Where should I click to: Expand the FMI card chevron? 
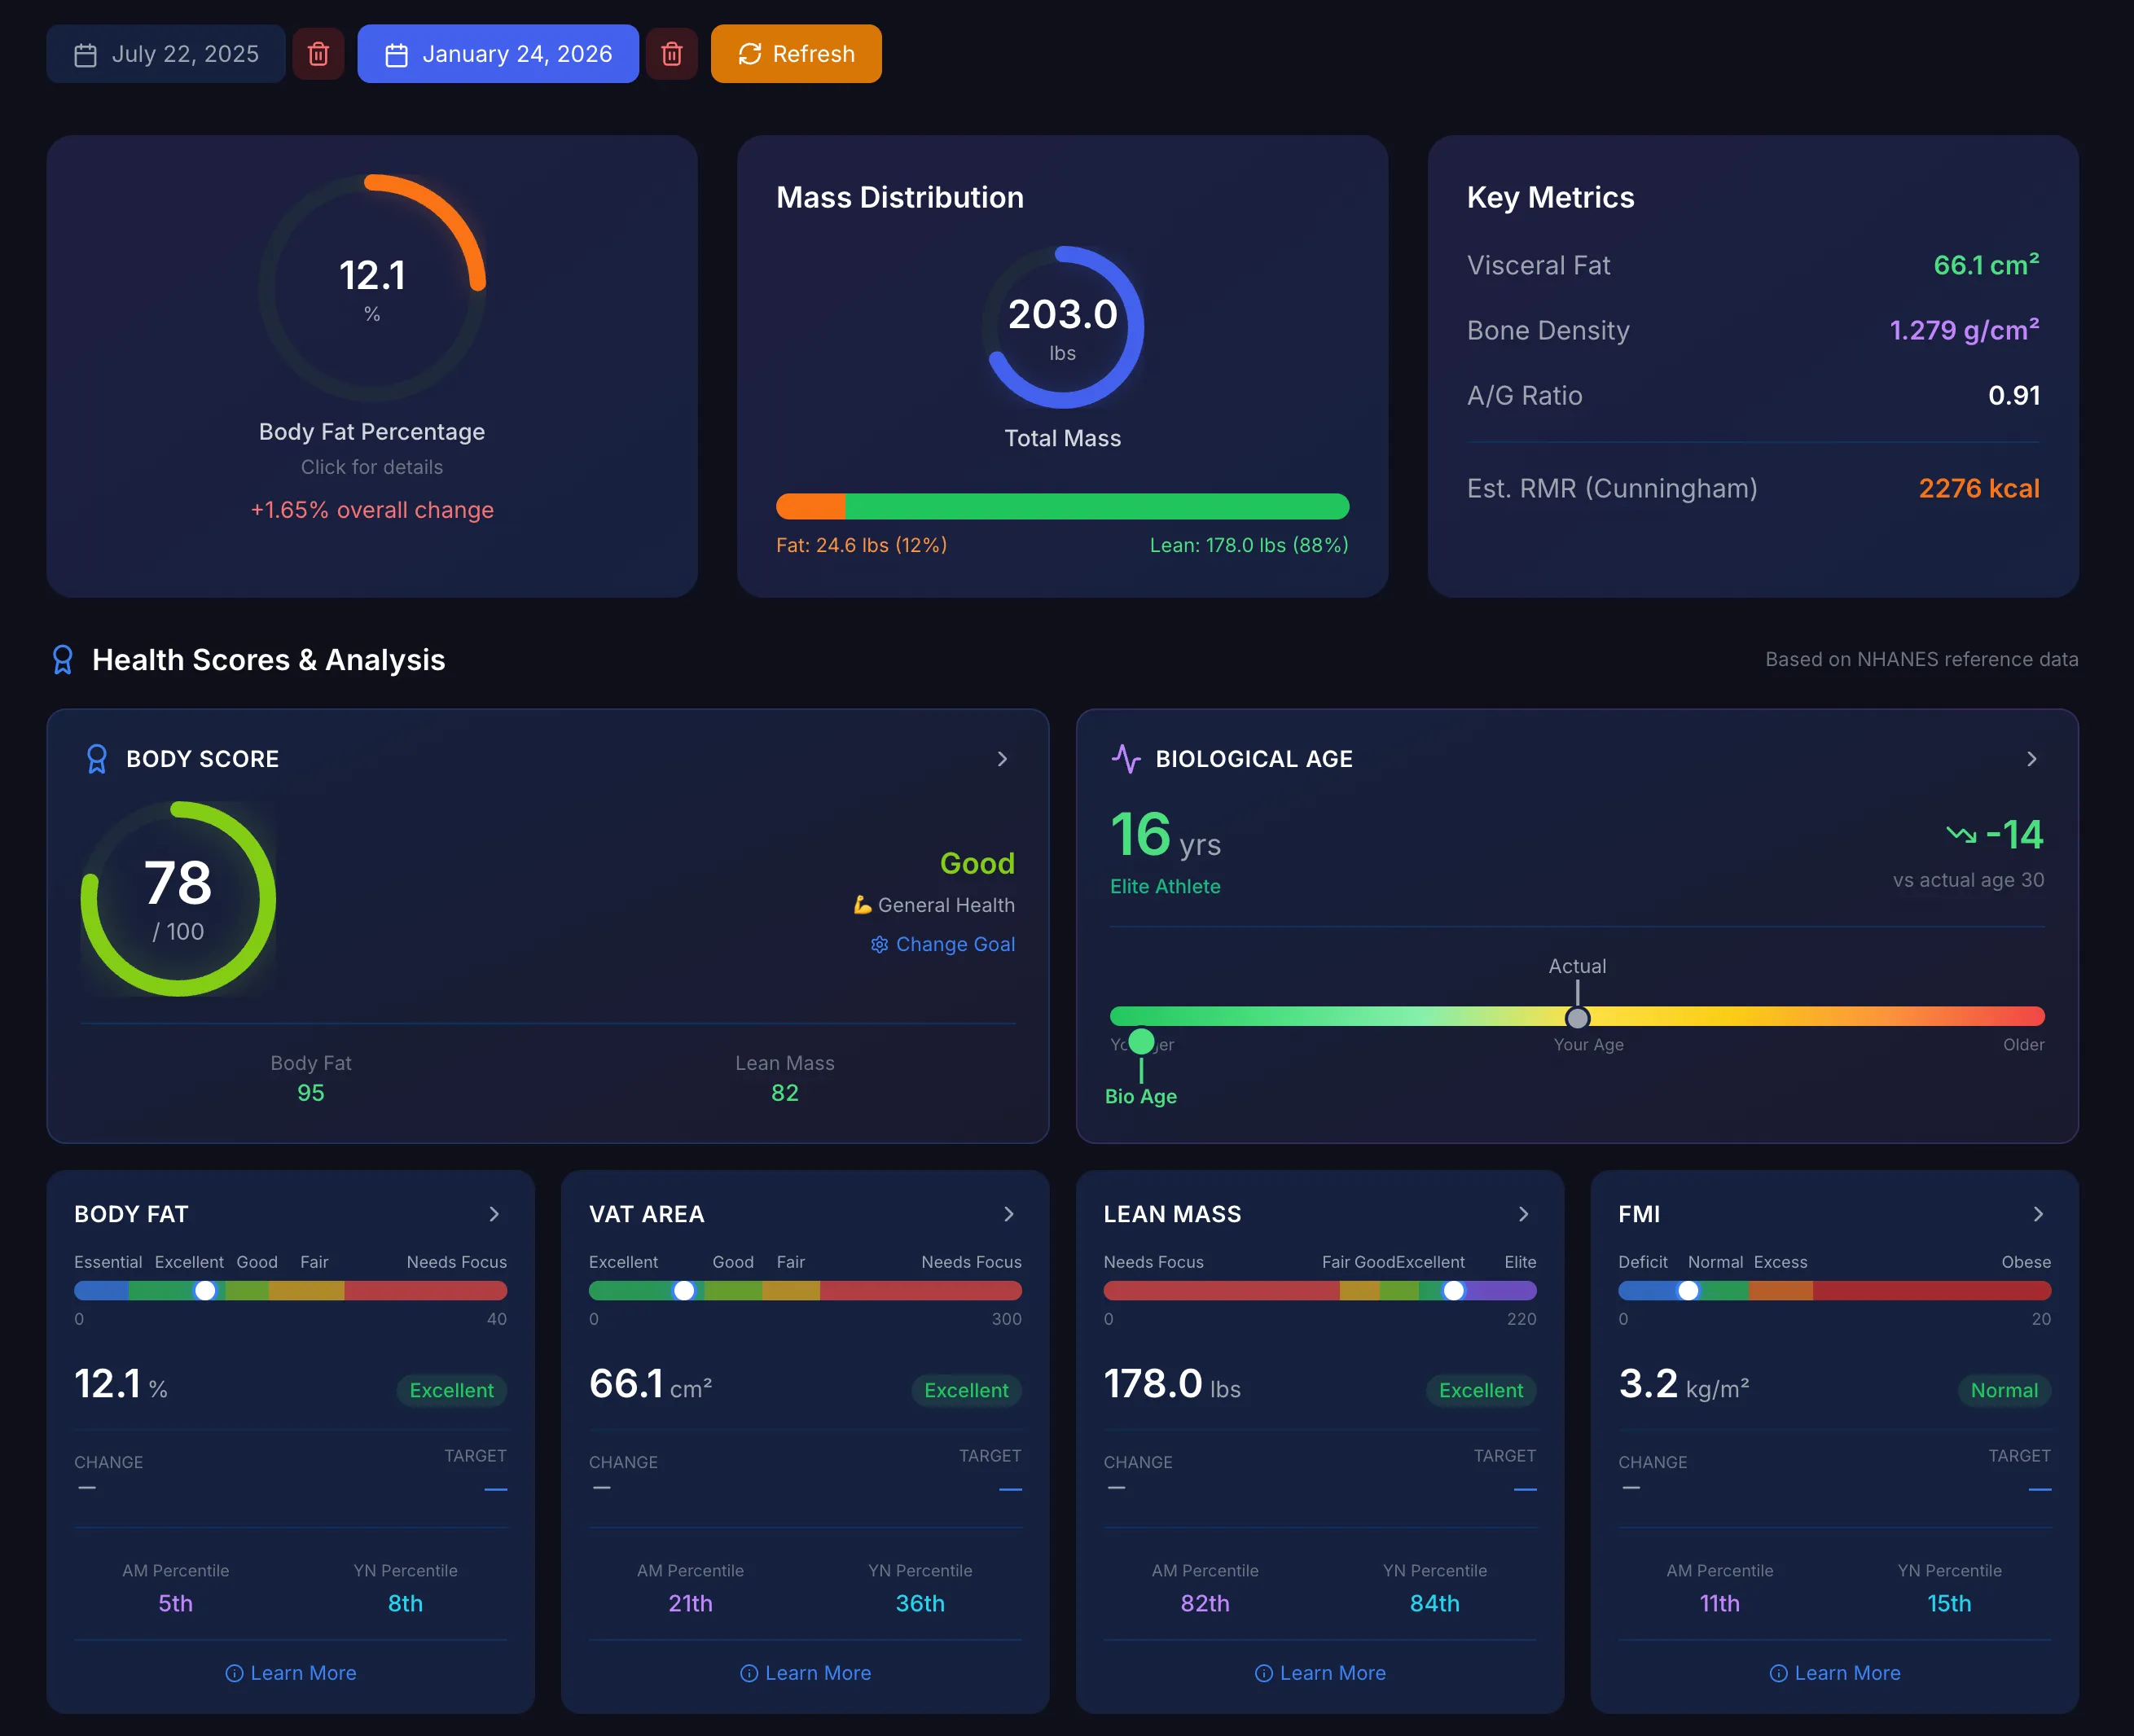[x=2038, y=1214]
